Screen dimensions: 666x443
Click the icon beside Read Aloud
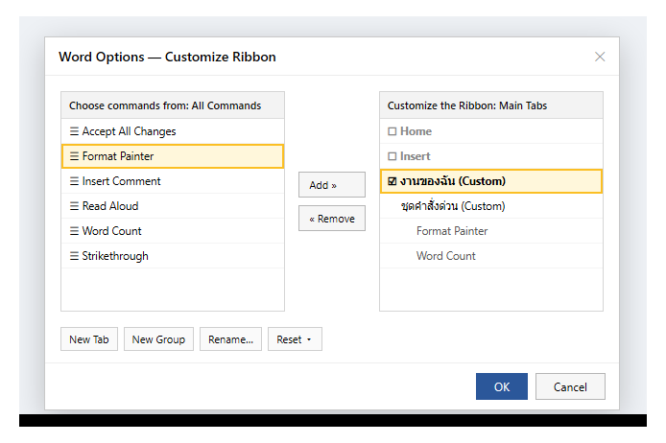pos(74,206)
